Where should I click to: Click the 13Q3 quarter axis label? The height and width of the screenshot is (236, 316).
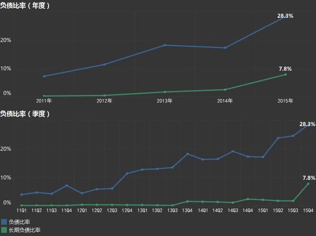tap(172, 211)
